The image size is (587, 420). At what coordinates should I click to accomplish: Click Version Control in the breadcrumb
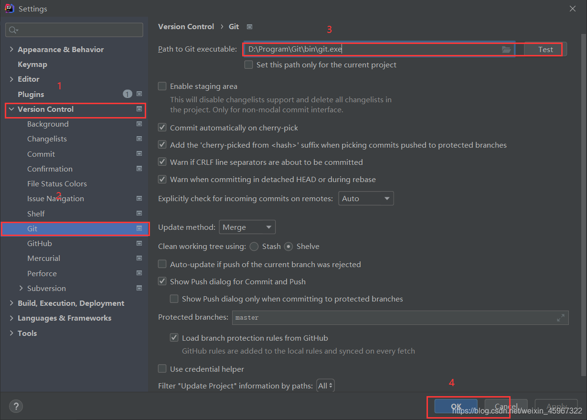point(186,27)
